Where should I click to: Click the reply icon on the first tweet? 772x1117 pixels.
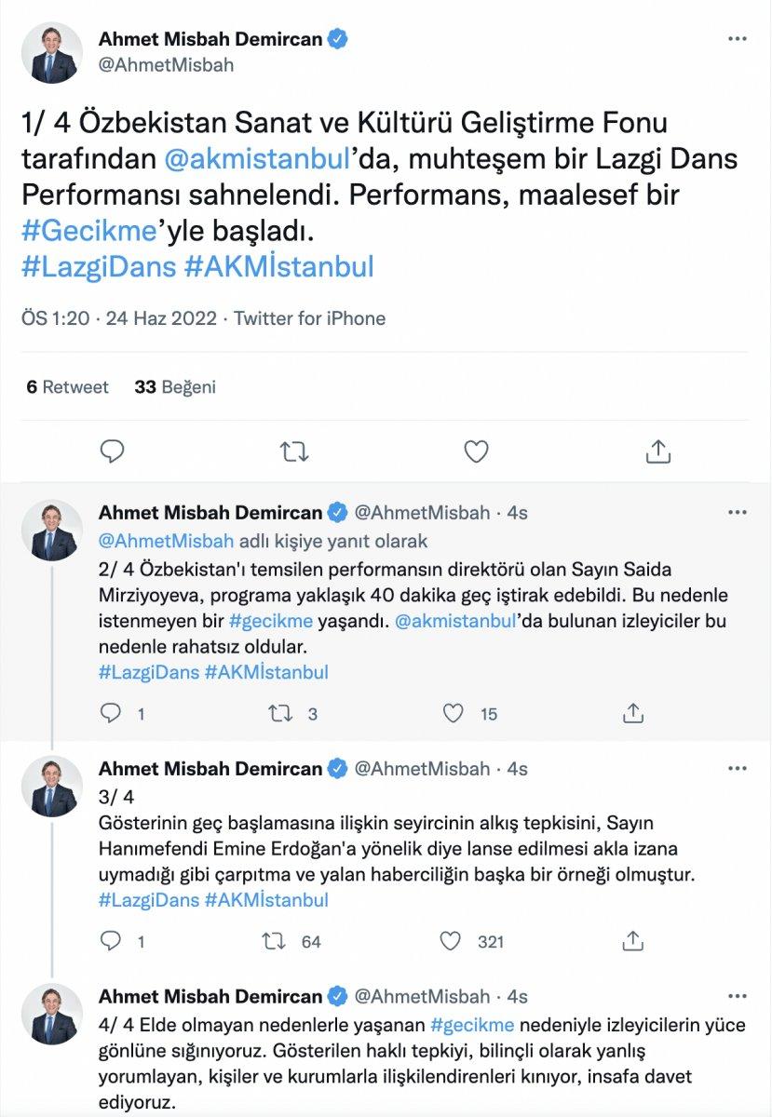point(113,451)
